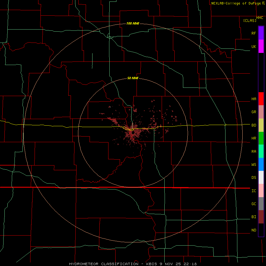
Task: Click the ND black legend swatch
Action: pos(261,230)
